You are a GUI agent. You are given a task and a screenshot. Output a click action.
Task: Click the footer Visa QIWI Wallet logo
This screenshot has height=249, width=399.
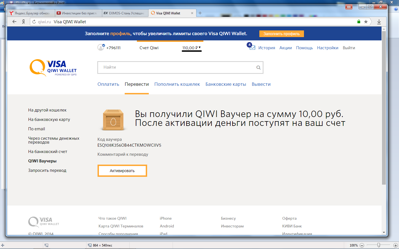click(x=44, y=222)
